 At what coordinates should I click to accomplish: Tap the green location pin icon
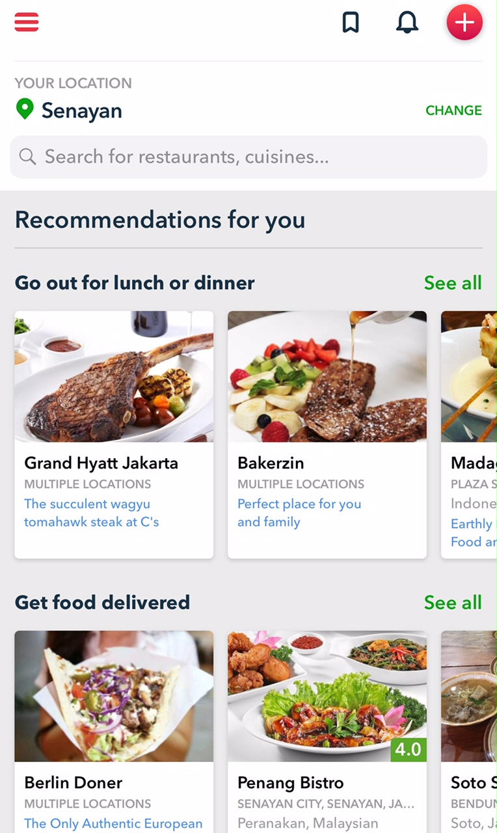pyautogui.click(x=25, y=109)
